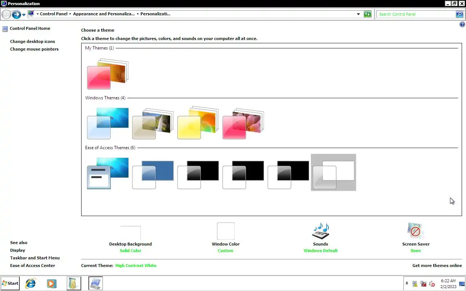Click the Control Panel breadcrumb
The width and height of the screenshot is (466, 291).
click(54, 14)
